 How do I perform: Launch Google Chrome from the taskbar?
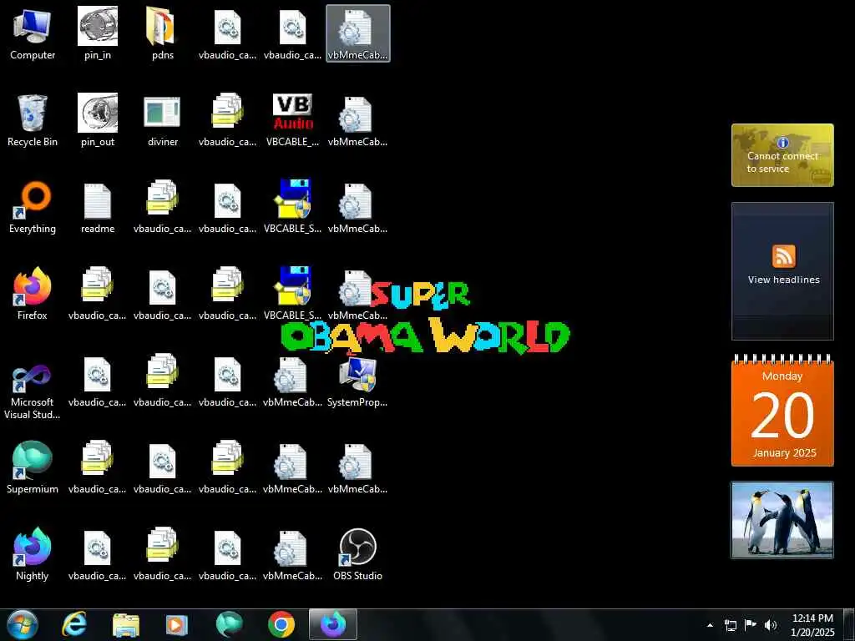pyautogui.click(x=281, y=624)
